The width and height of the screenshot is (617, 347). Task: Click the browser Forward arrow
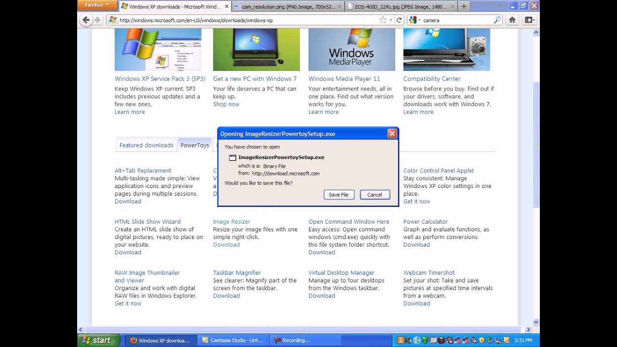point(97,20)
